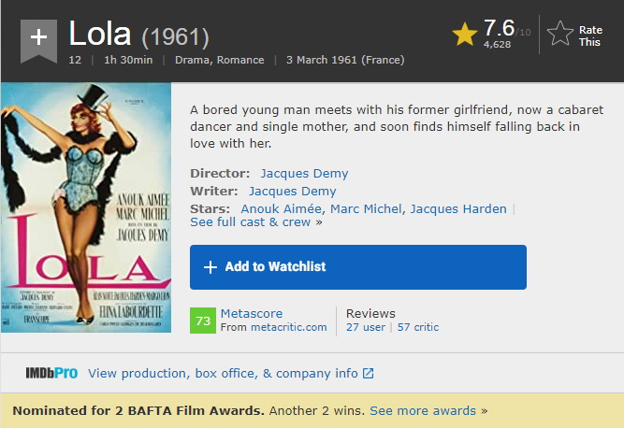Screen dimensions: 624x428
Task: Click the gold star rating icon
Action: coord(465,35)
